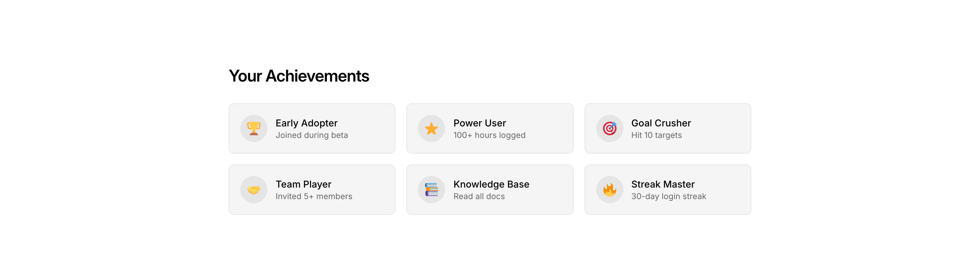Click the "Team Player" title text
980x280 pixels.
coord(303,184)
